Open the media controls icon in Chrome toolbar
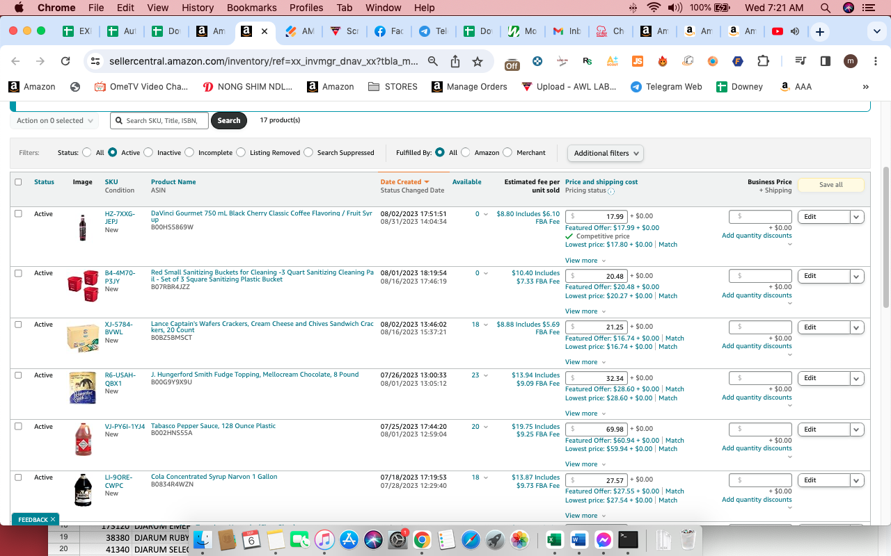Image resolution: width=891 pixels, height=556 pixels. [801, 61]
